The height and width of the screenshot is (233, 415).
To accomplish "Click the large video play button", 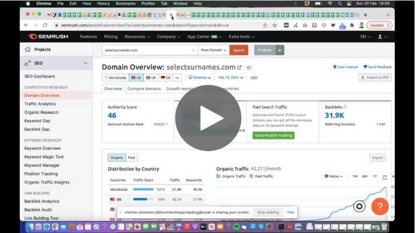I will 208,118.
